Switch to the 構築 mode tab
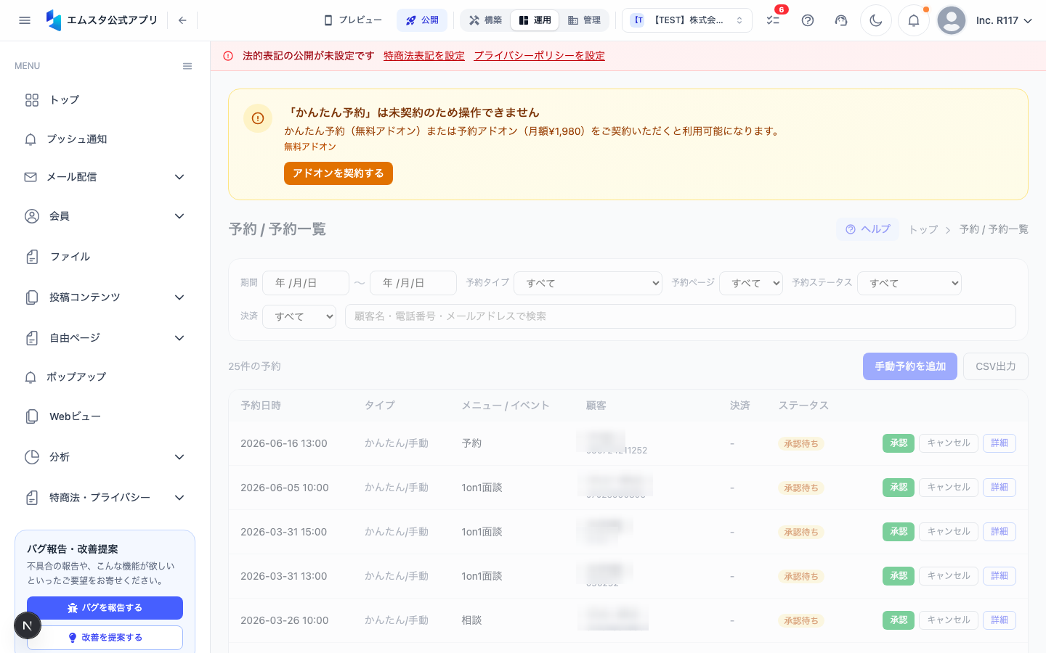This screenshot has width=1046, height=653. 486,20
